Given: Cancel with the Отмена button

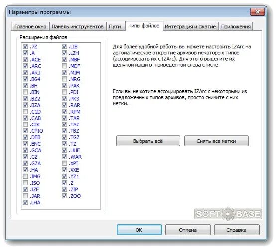Looking at the screenshot, I should pyautogui.click(x=188, y=230).
